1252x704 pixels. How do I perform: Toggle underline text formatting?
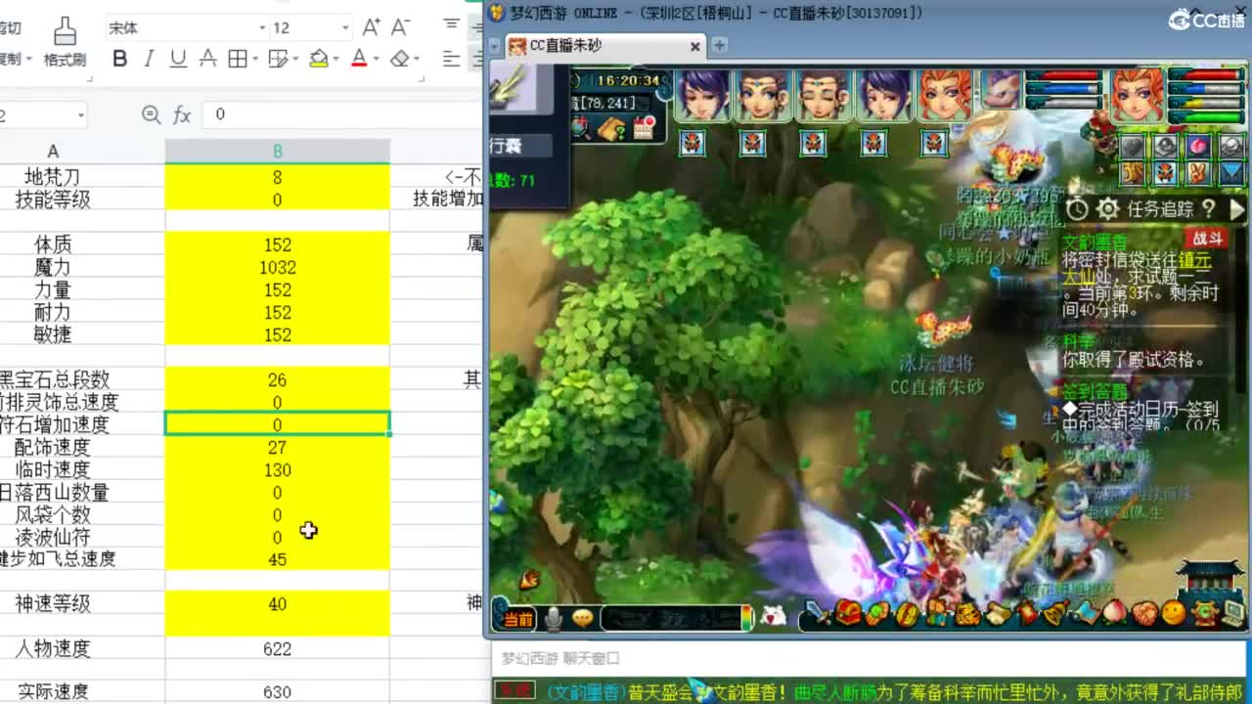pyautogui.click(x=178, y=60)
